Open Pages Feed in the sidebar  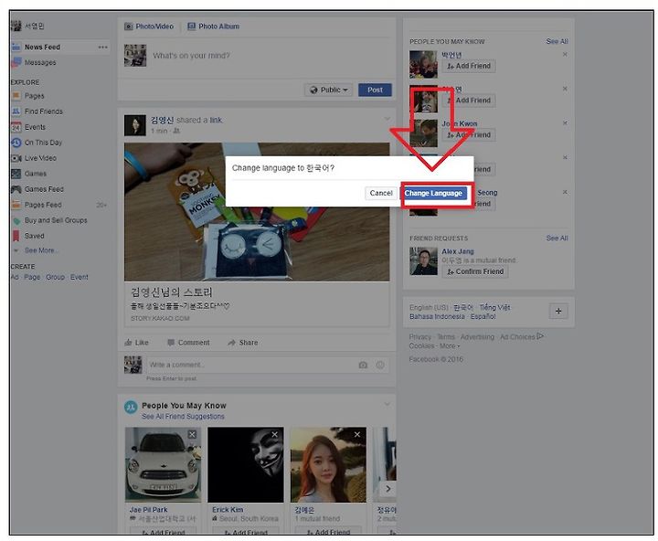43,205
